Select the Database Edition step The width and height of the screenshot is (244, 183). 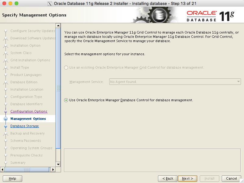click(x=23, y=82)
